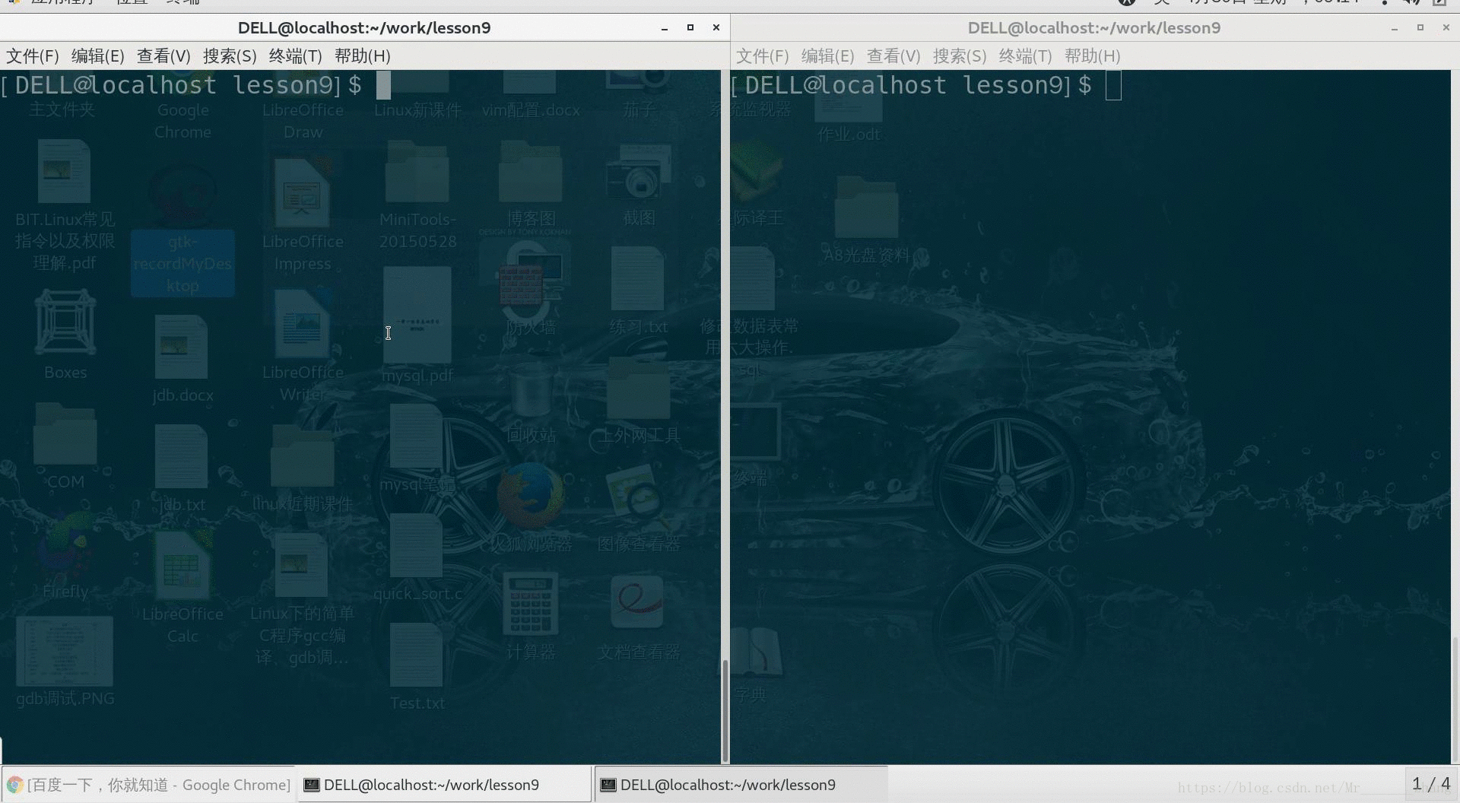This screenshot has width=1460, height=803.
Task: Select the highlighted terminal taskbar entry beside Chrome
Action: pos(444,785)
